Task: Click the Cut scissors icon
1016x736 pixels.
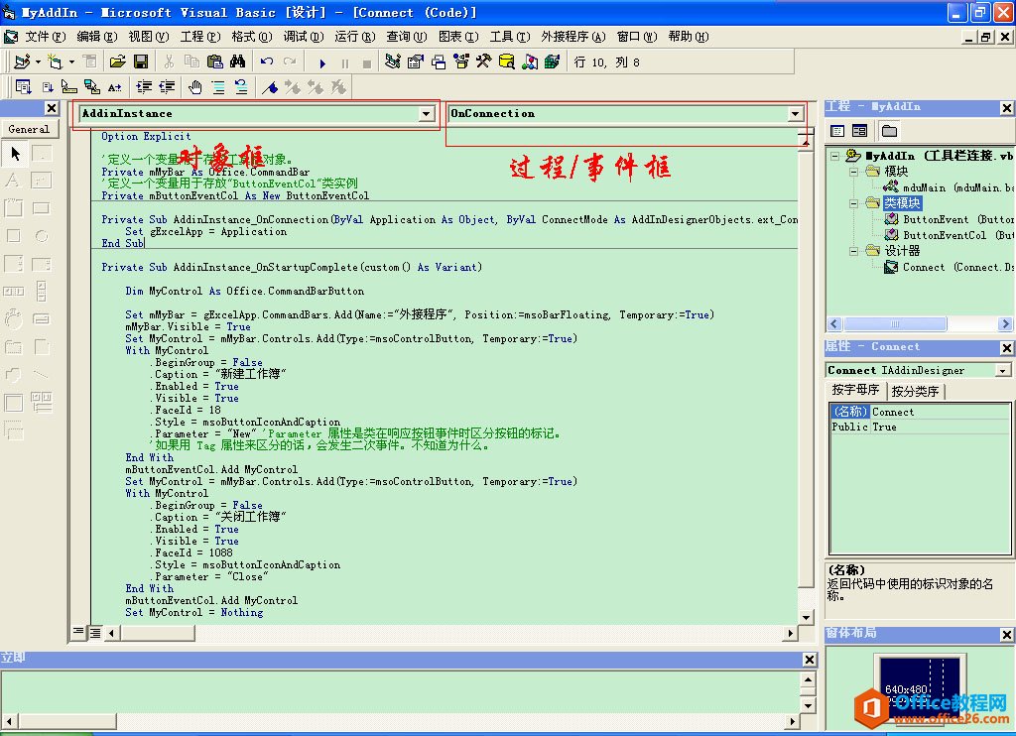Action: point(169,61)
